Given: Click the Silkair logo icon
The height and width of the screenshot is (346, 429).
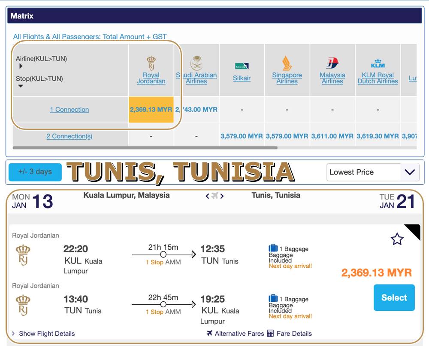Looking at the screenshot, I should (242, 66).
